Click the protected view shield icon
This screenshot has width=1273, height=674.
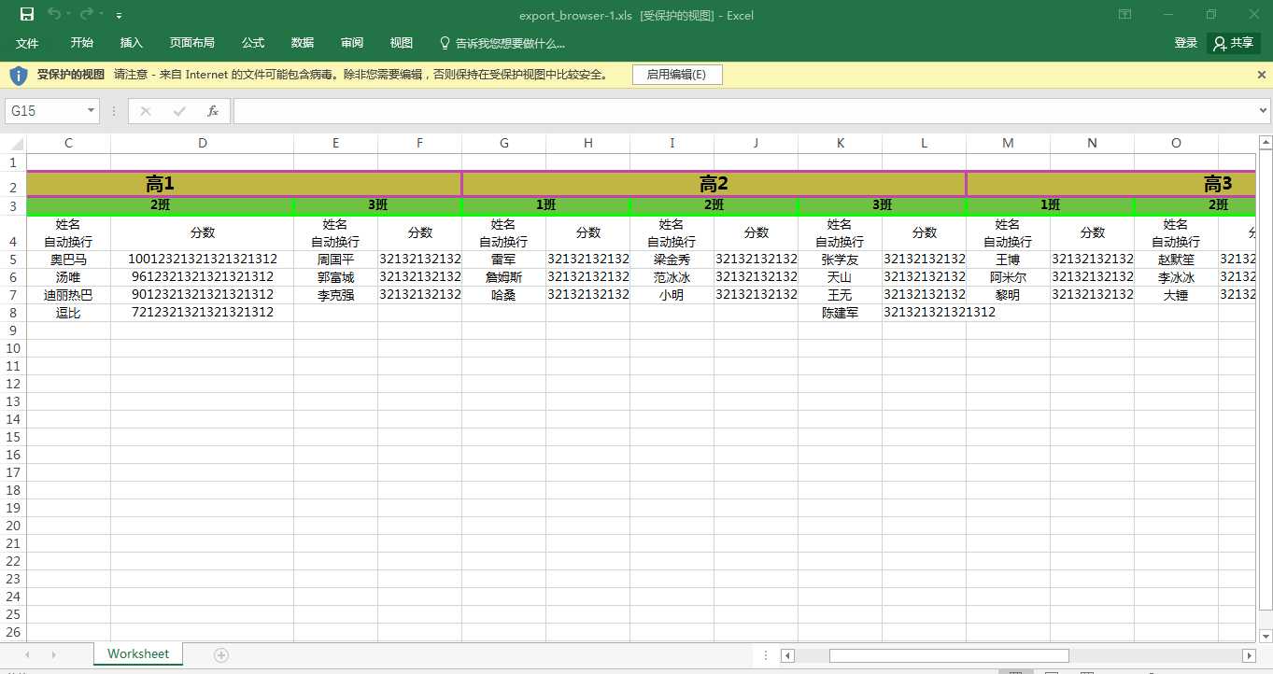[18, 75]
